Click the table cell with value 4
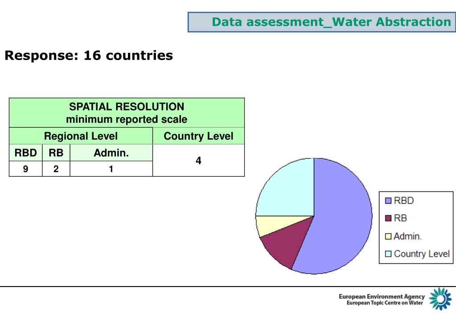Viewport: 456px width, 315px height. (x=199, y=160)
